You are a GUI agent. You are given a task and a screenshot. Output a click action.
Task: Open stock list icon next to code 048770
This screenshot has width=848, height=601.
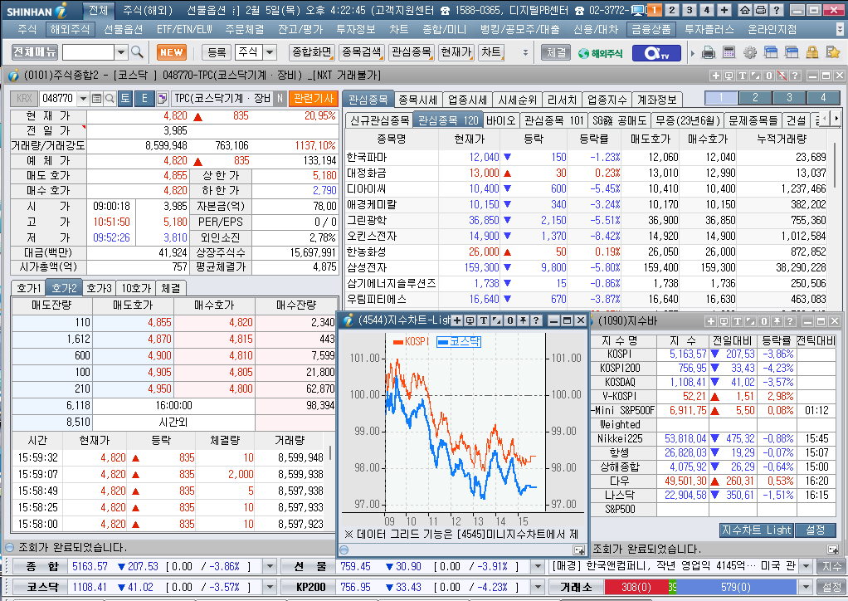97,99
